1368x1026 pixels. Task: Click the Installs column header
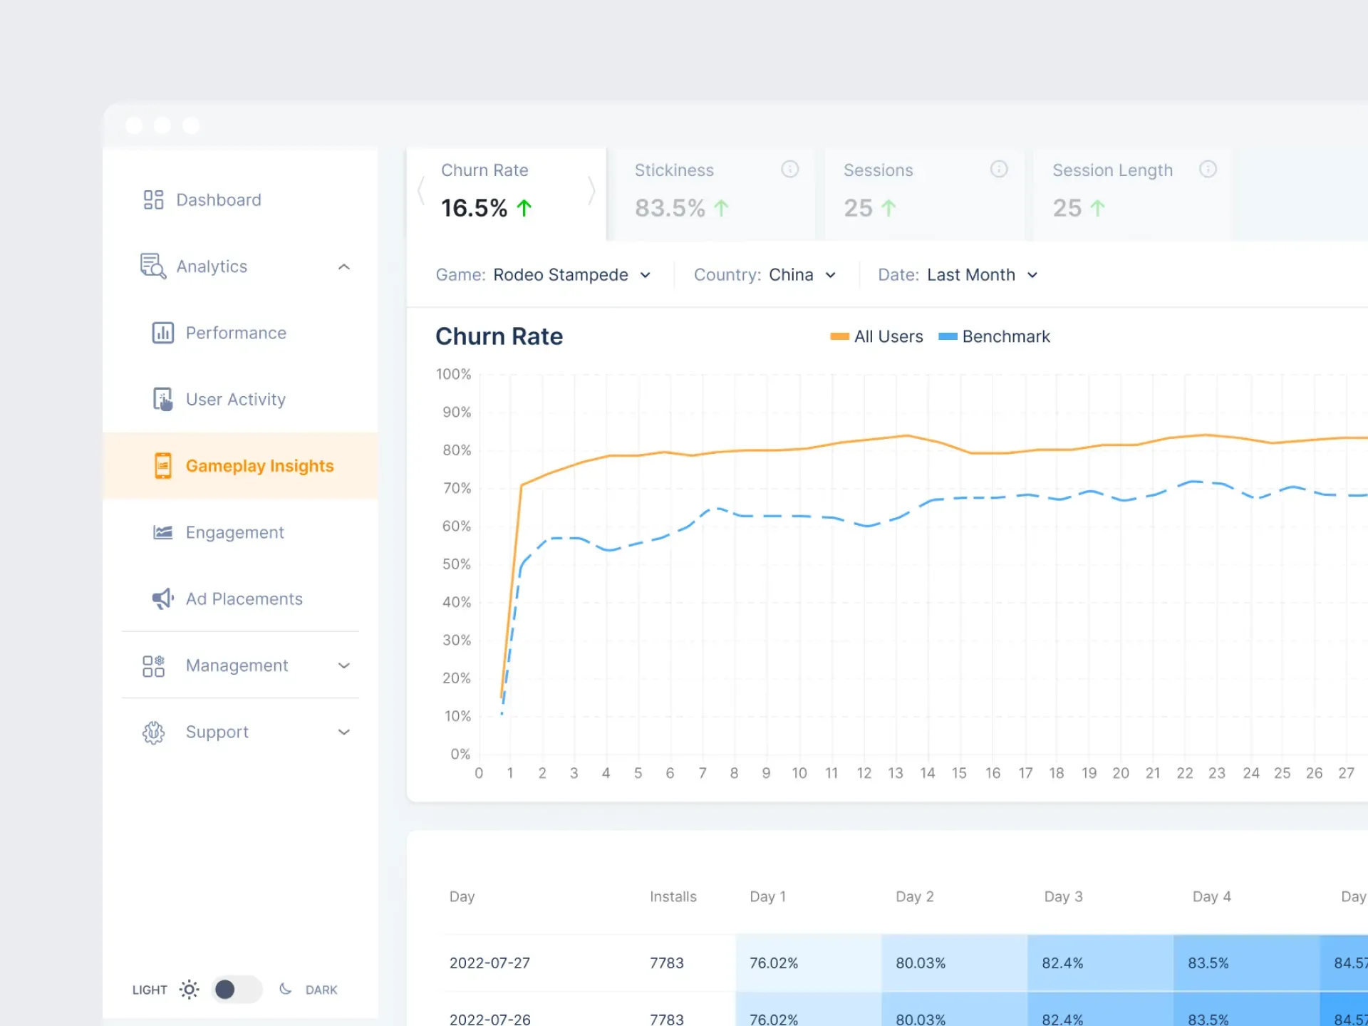point(673,896)
